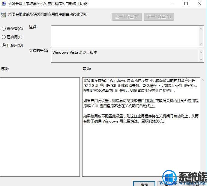Click the 上一个设置(P) button
Screen dimensions: 207x186
(127, 17)
